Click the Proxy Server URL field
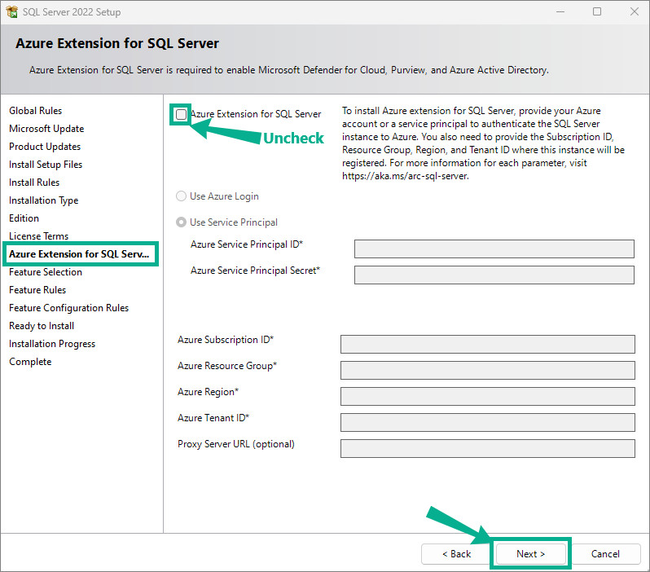The image size is (650, 572). 487,449
